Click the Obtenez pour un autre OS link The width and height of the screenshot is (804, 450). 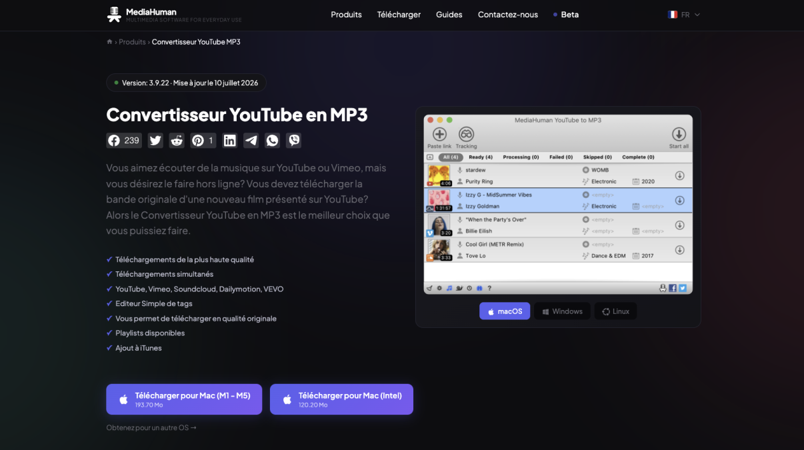pyautogui.click(x=151, y=428)
